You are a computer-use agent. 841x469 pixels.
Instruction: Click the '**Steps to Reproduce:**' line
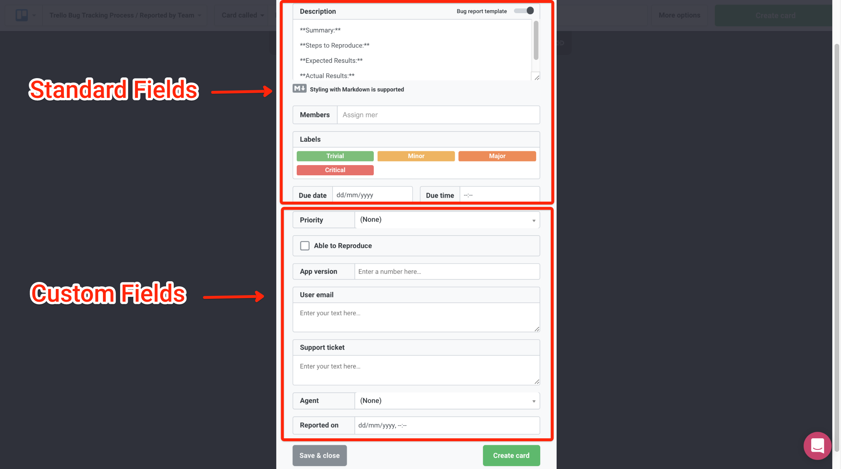pyautogui.click(x=335, y=45)
